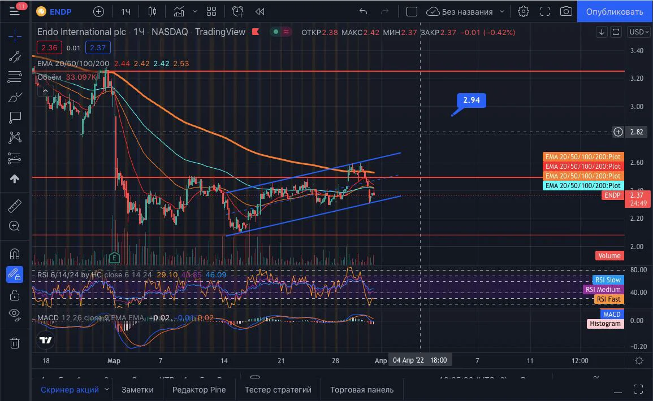Select the chart layout square icon
The width and height of the screenshot is (653, 401).
coord(412,12)
